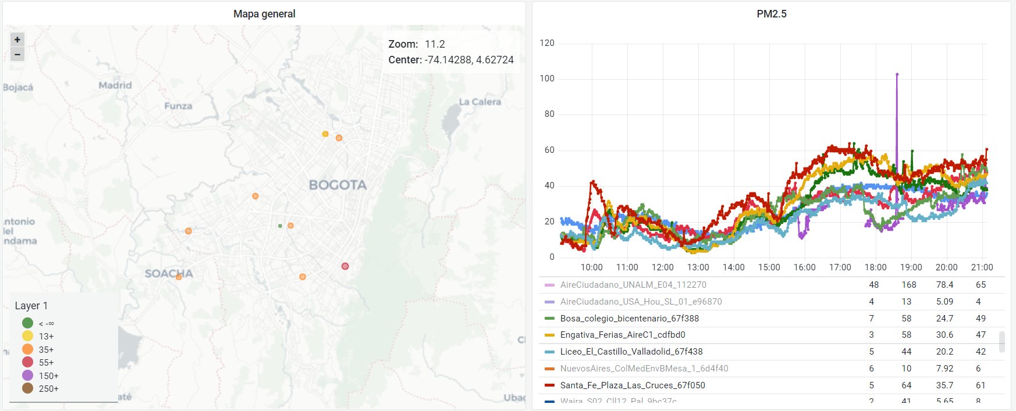Toggle Engativa_Ferias_AireC1_cdfbd0 series
This screenshot has width=1016, height=411.
click(623, 335)
